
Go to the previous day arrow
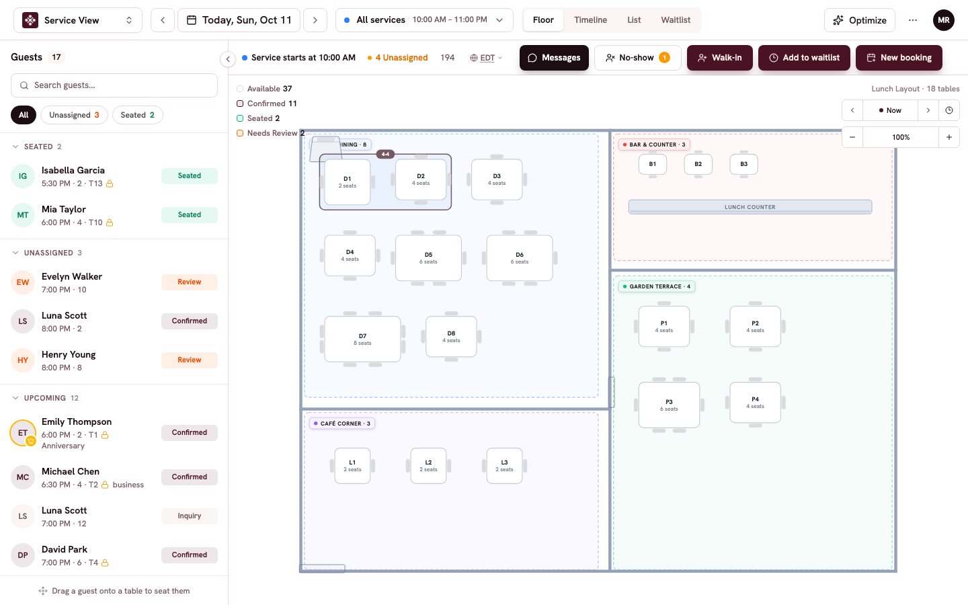[x=163, y=20]
